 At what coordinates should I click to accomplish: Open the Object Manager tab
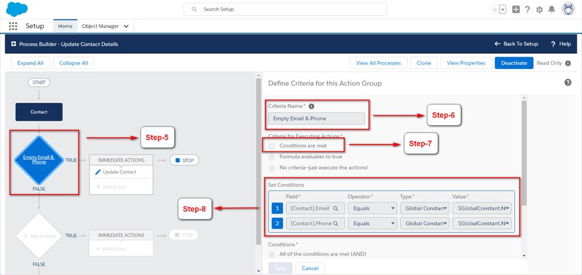pyautogui.click(x=100, y=26)
